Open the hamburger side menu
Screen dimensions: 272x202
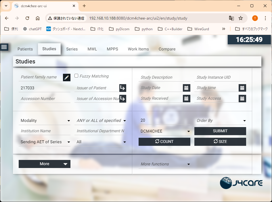pyautogui.click(x=4, y=47)
